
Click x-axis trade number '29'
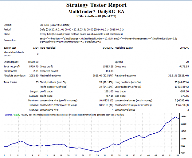97,156
